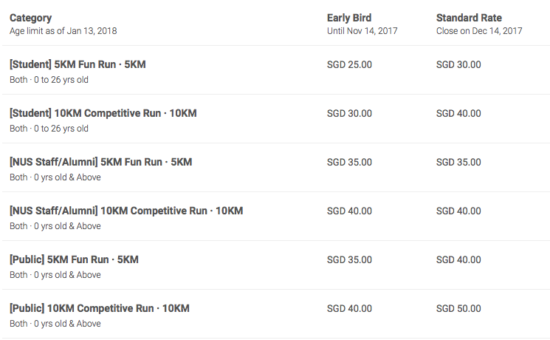Click the 'Close on Dec 14, 2017' text
Image resolution: width=550 pixels, height=340 pixels.
pos(479,31)
